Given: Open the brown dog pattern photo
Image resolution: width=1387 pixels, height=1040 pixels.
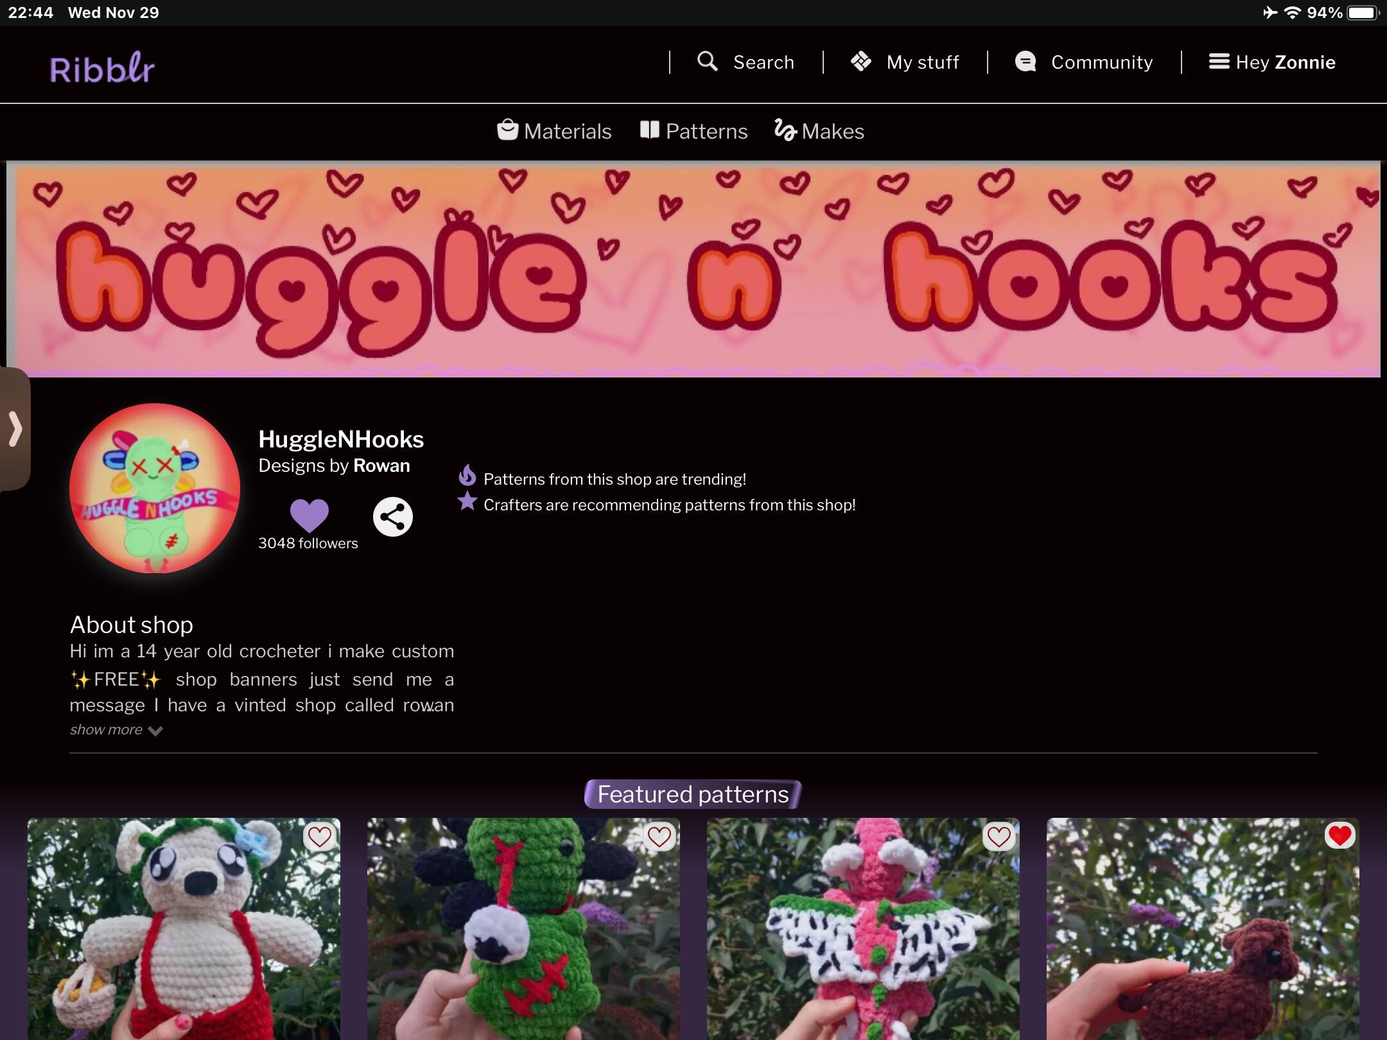Looking at the screenshot, I should [1203, 929].
